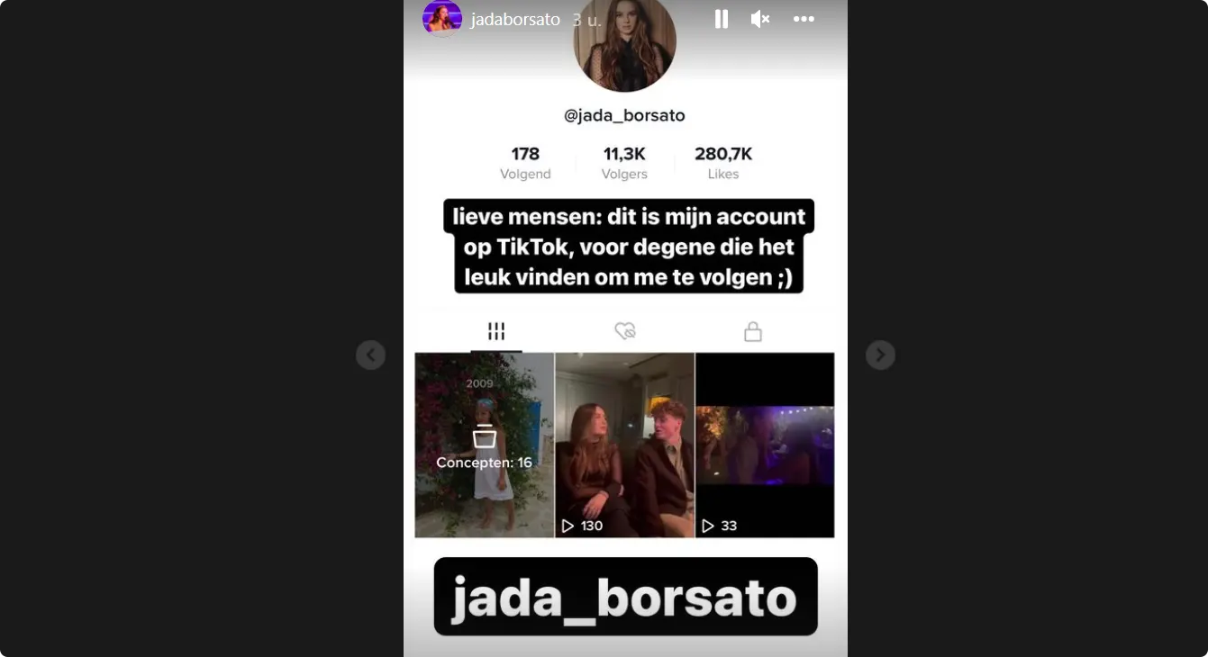This screenshot has height=657, width=1208.
Task: Open jadaborsato profile avatar in story header
Action: pyautogui.click(x=442, y=18)
